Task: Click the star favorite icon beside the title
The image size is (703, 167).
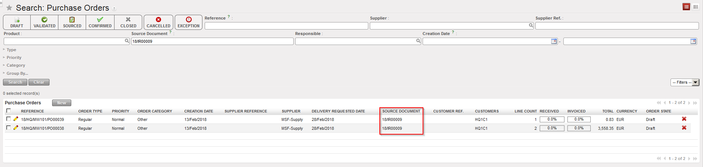Action: (x=9, y=8)
